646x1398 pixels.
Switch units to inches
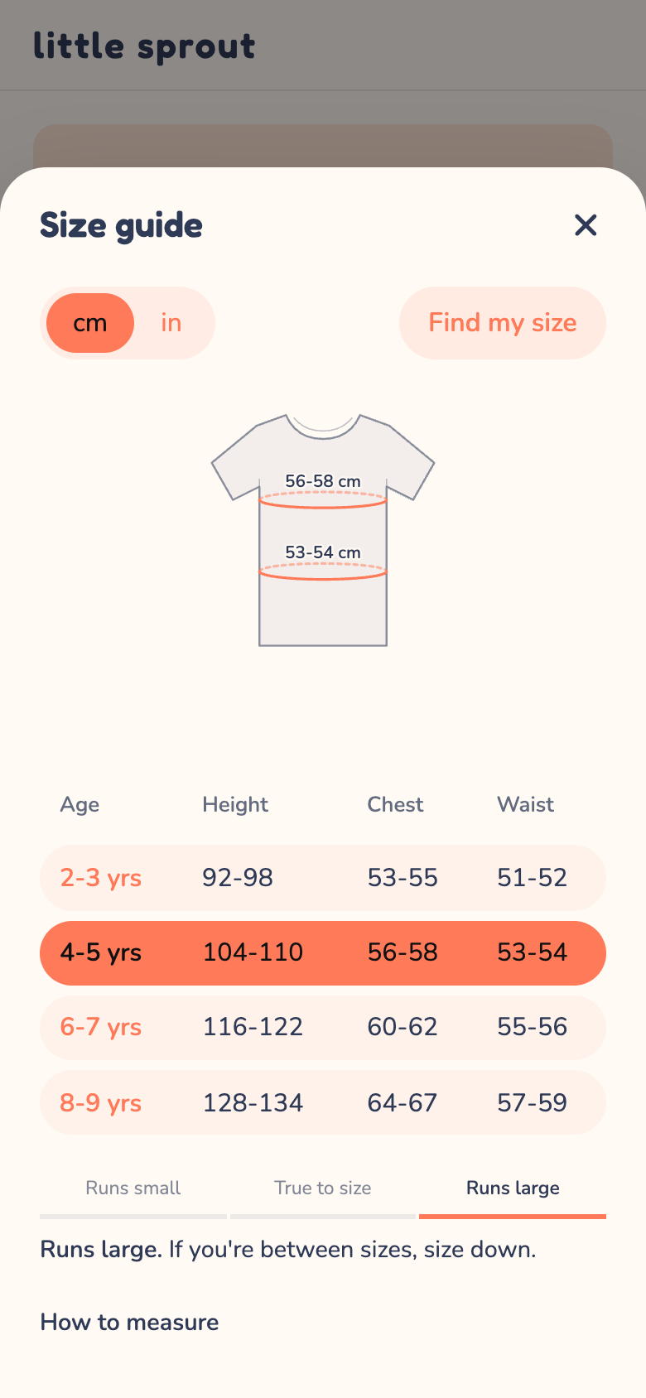click(x=171, y=323)
